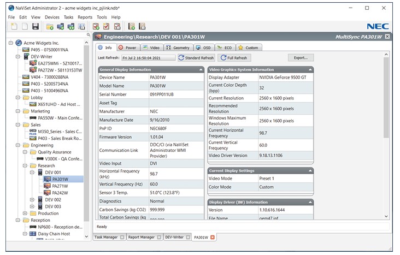The image size is (400, 255).
Task: Click the add folder group icon
Action: coord(51,26)
